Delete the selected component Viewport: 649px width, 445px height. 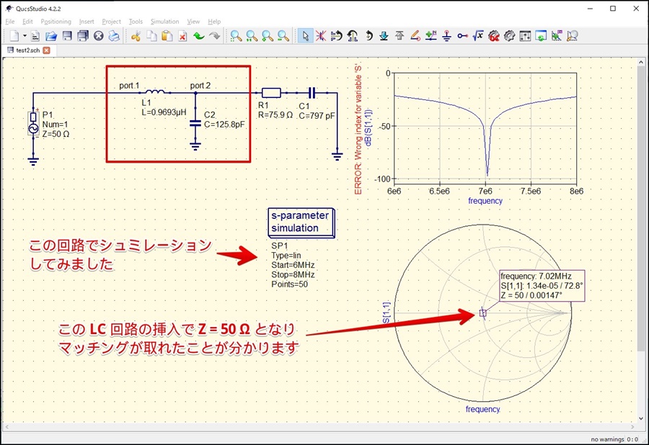click(182, 36)
